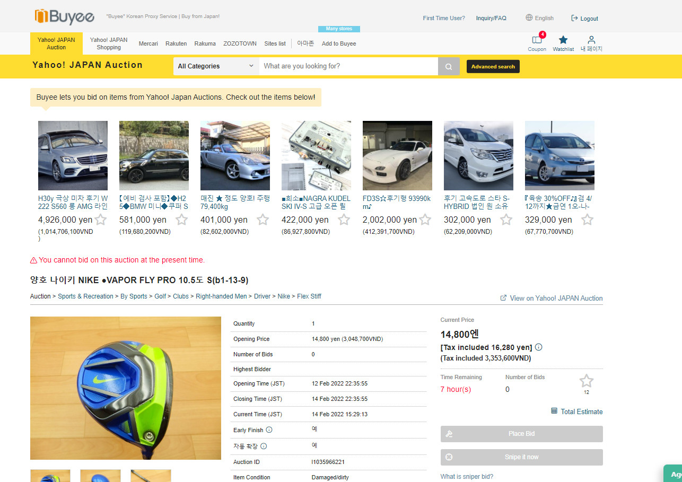This screenshot has width=682, height=482.
Task: Open the Watchlist star icon
Action: [563, 40]
